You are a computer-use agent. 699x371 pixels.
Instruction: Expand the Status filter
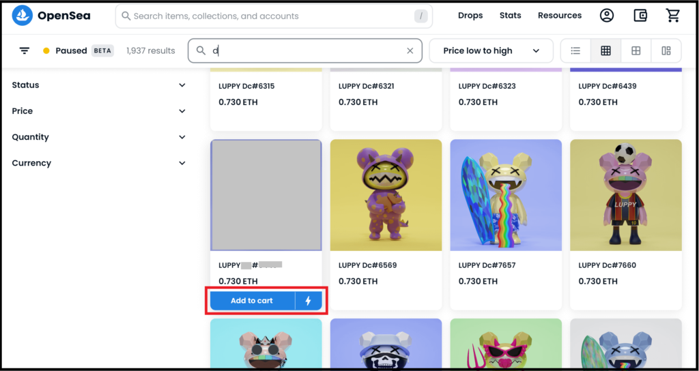[99, 85]
